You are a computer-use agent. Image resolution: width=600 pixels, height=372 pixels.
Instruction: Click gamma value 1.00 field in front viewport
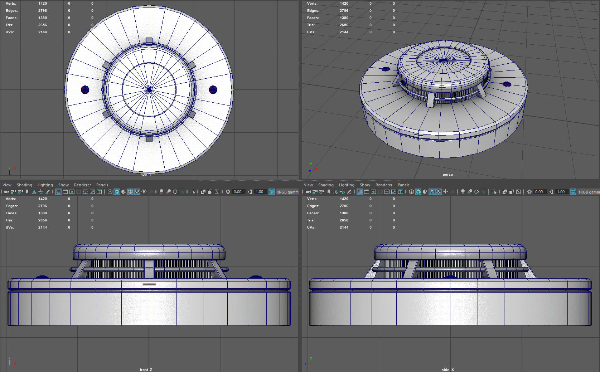click(x=260, y=192)
